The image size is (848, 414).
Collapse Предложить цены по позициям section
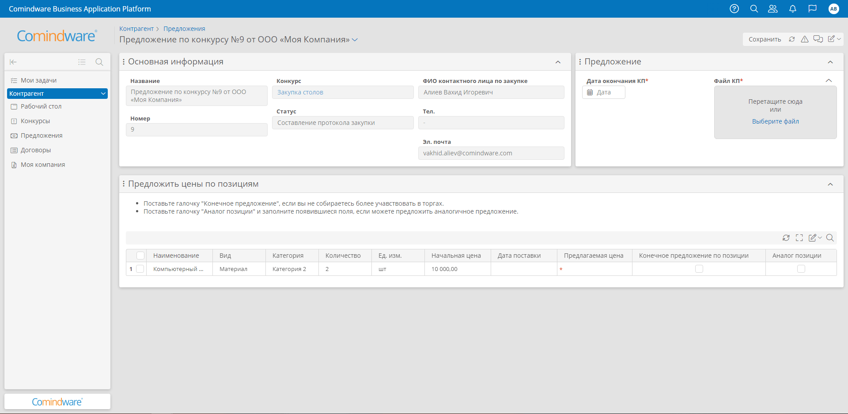pos(830,184)
